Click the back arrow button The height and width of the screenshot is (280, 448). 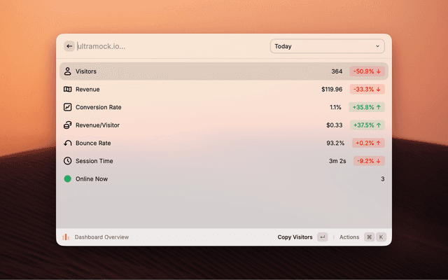[x=69, y=46]
